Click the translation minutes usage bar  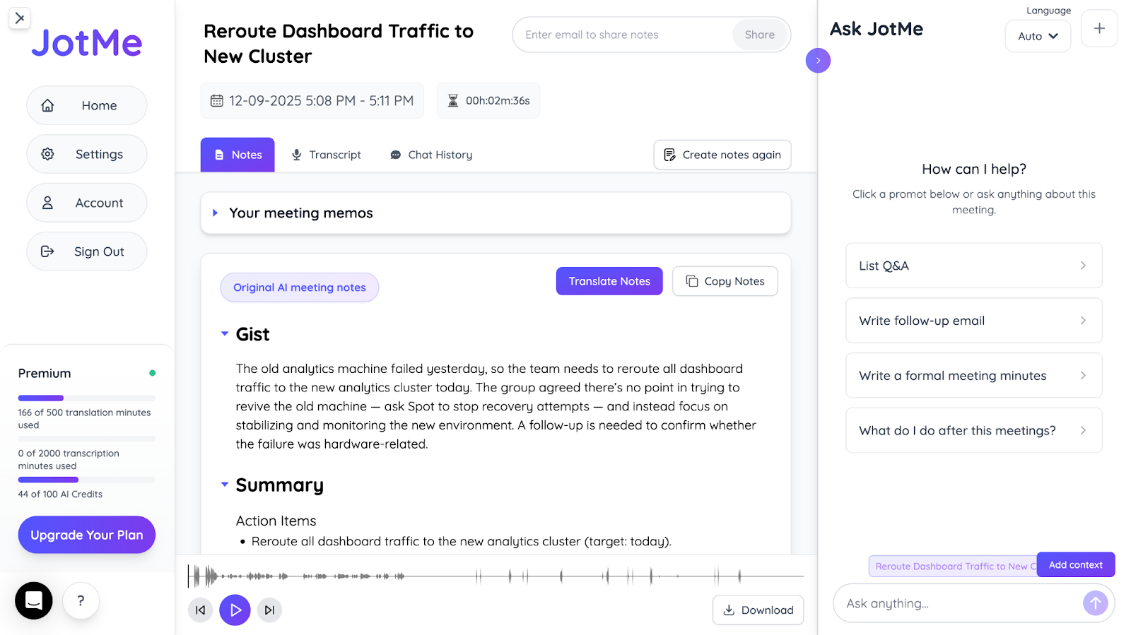click(87, 398)
